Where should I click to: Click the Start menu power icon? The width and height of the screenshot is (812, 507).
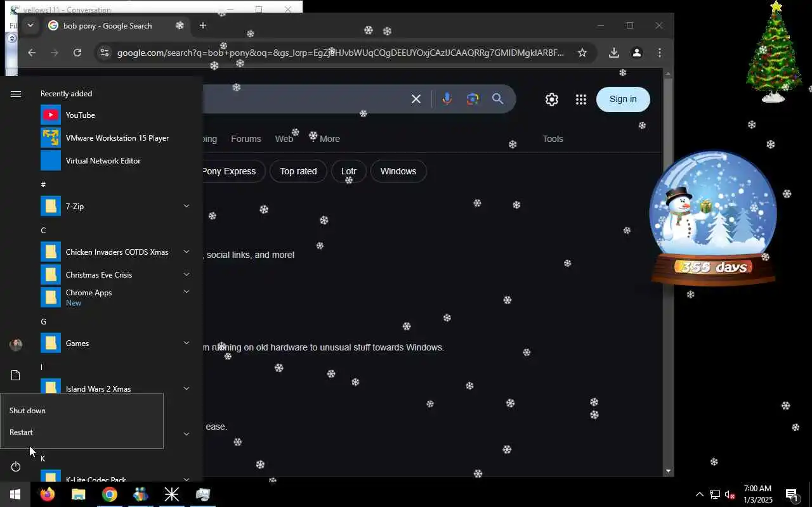16,467
